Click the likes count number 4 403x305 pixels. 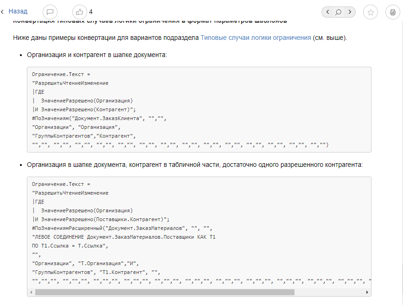[x=91, y=12]
